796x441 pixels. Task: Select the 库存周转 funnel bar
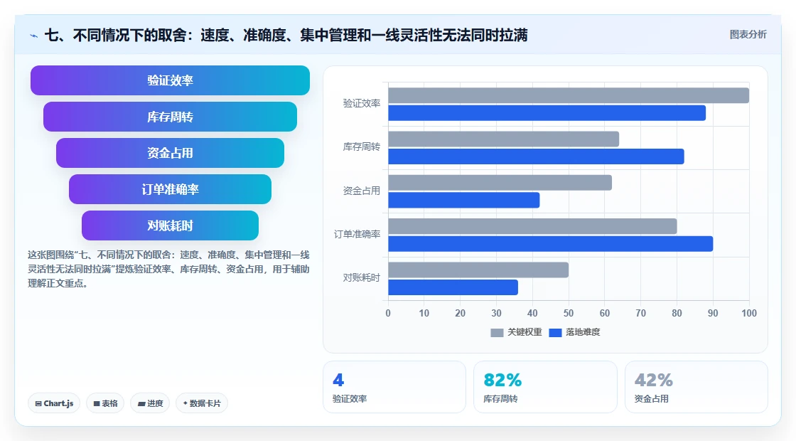[170, 117]
